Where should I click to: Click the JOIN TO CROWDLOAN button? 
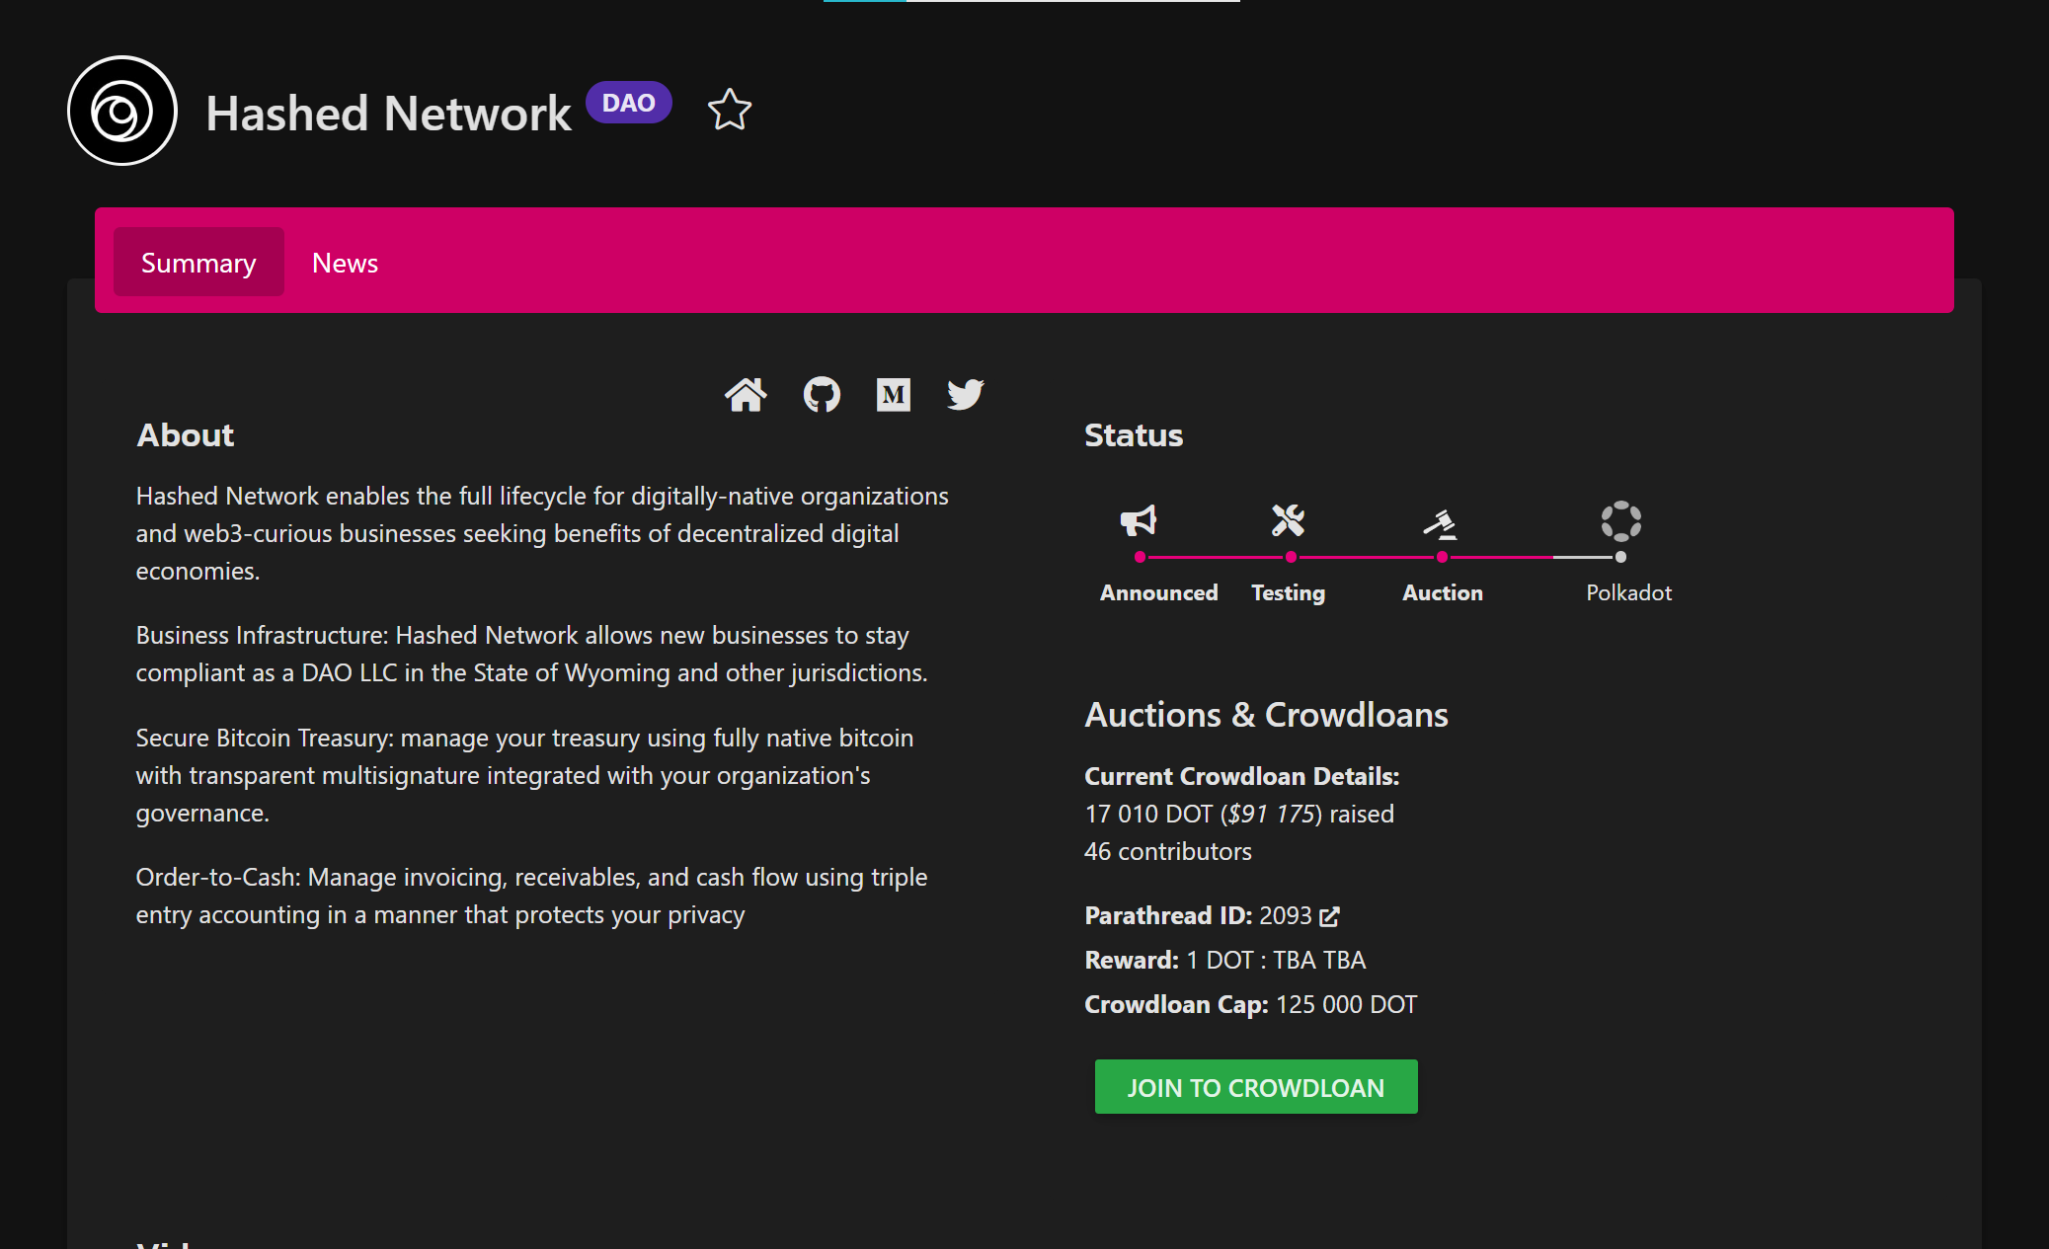1256,1087
